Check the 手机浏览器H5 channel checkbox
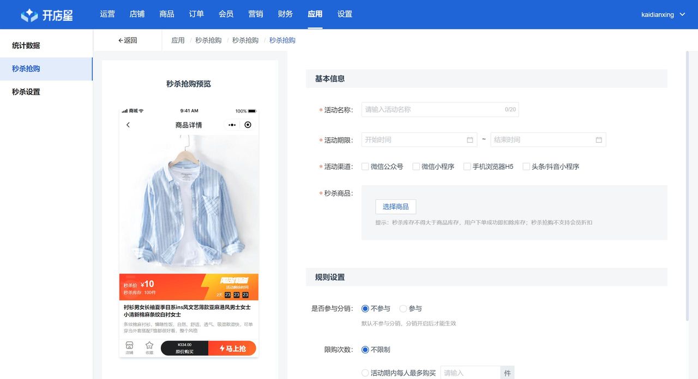Viewport: 698px width, 379px height. [x=467, y=167]
